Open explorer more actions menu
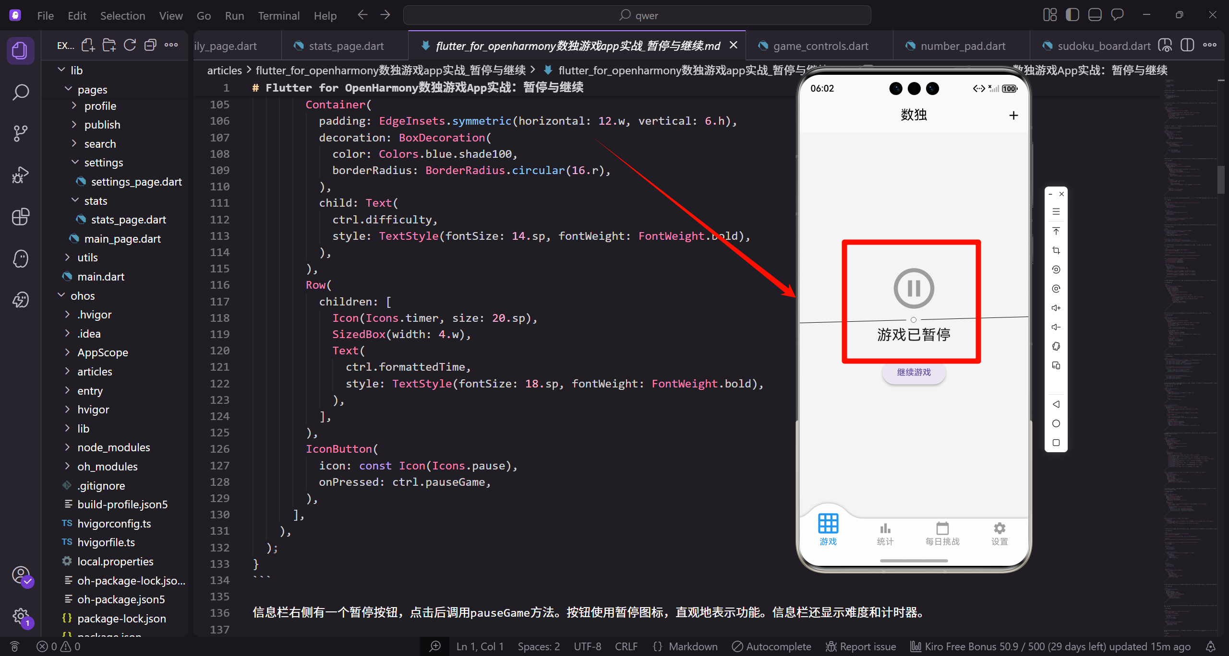 (171, 45)
